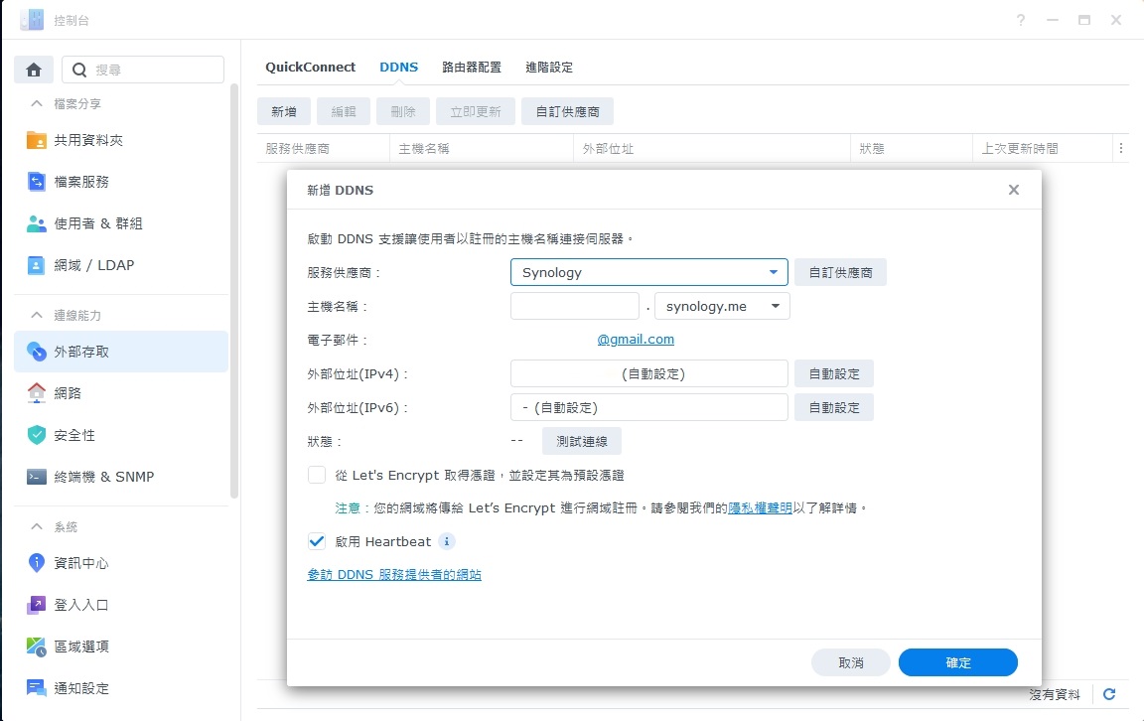1144x721 pixels.
Task: Switch to the 路由器配置 tab
Action: tap(472, 68)
